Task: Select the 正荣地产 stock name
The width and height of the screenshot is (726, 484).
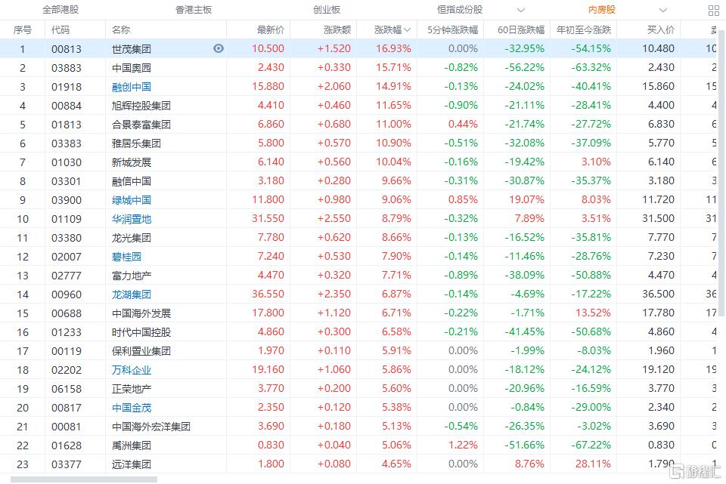Action: click(132, 389)
